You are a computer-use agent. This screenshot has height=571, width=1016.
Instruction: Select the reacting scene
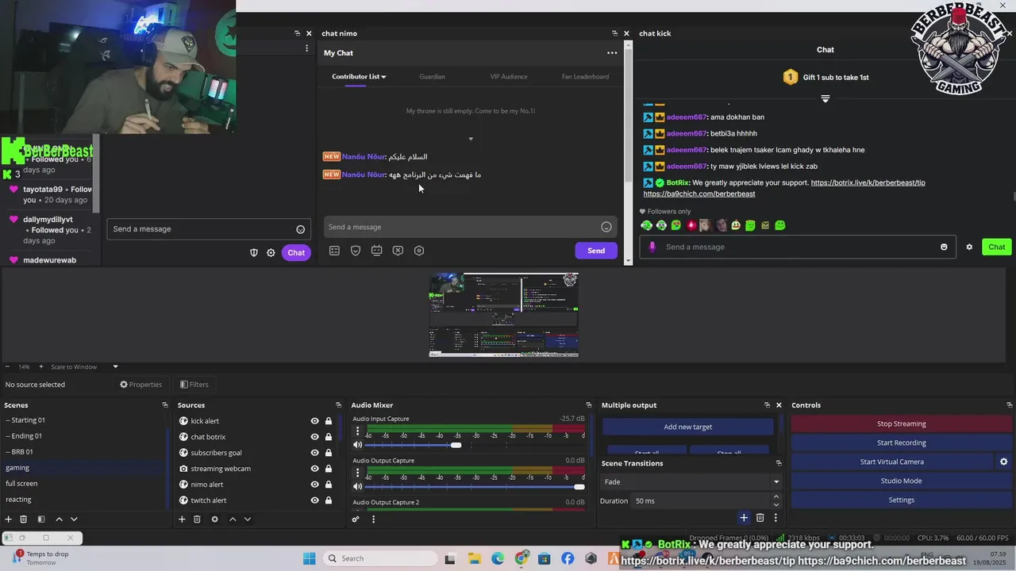pos(84,500)
